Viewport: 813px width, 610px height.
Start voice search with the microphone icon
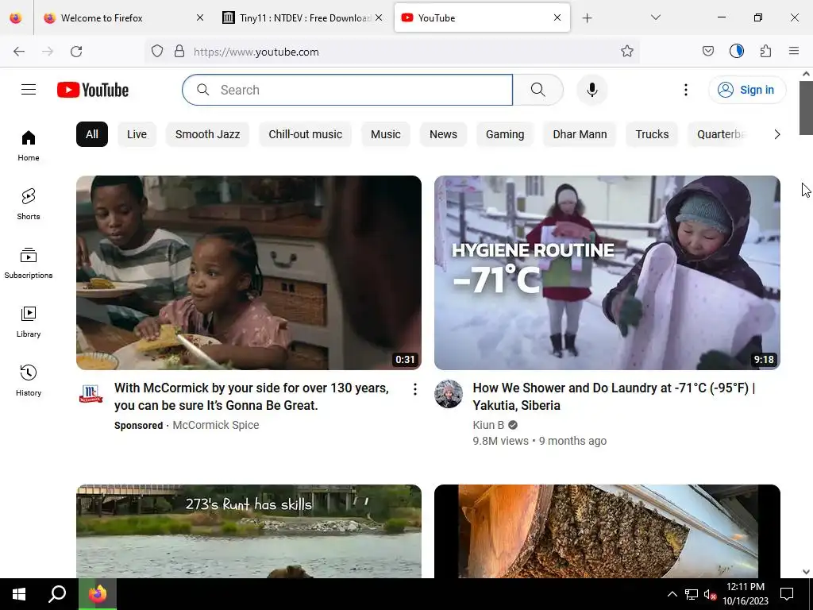(591, 90)
